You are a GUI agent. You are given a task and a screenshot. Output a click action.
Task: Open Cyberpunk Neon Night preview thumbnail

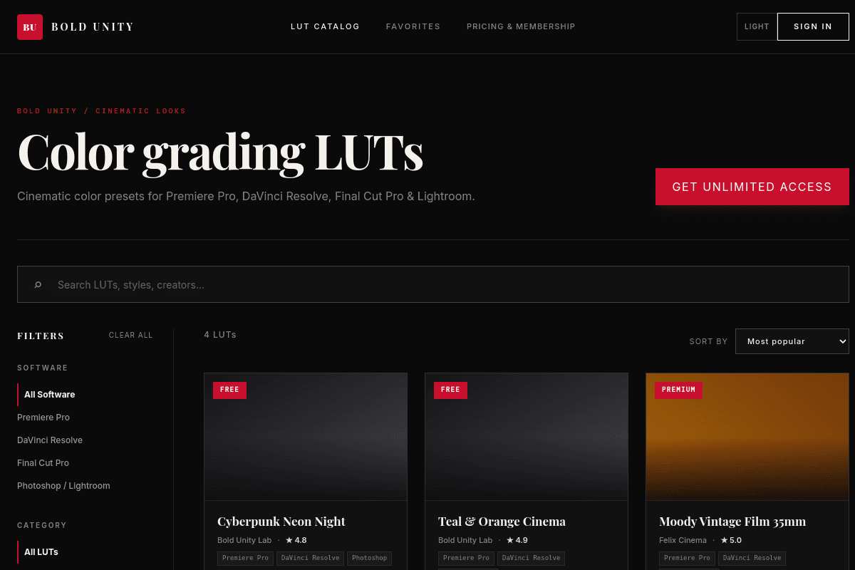click(306, 436)
